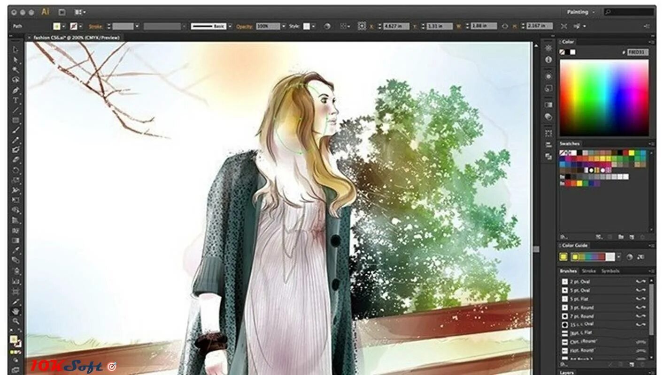The image size is (664, 375).
Task: Open Edit Colors wheel in Color Guide
Action: (x=629, y=257)
